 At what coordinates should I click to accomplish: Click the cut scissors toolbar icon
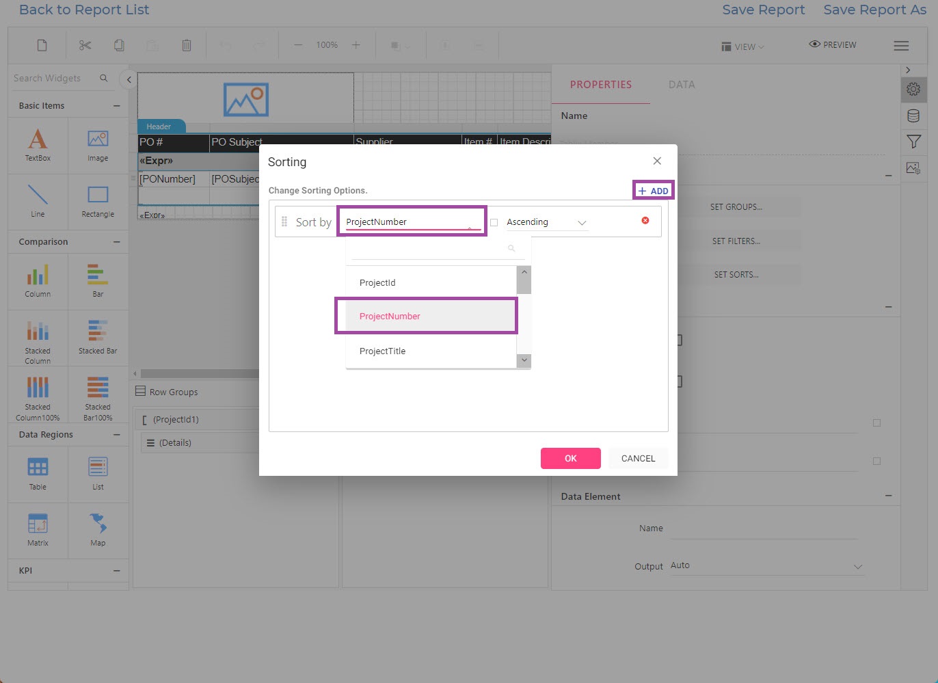click(x=85, y=45)
